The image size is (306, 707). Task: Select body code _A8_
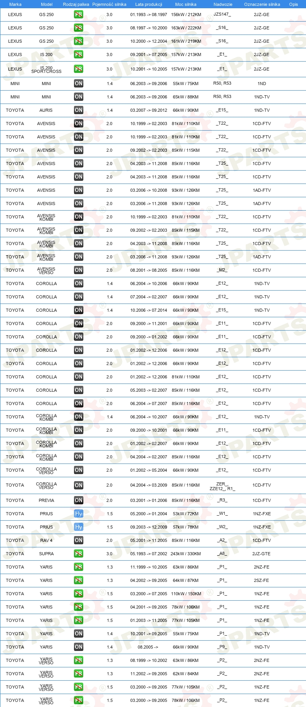pyautogui.click(x=222, y=554)
